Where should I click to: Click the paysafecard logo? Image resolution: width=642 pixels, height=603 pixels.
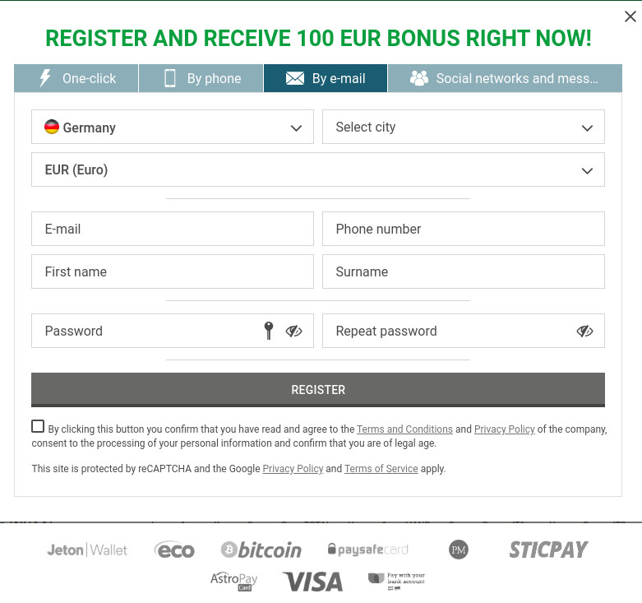click(x=368, y=550)
